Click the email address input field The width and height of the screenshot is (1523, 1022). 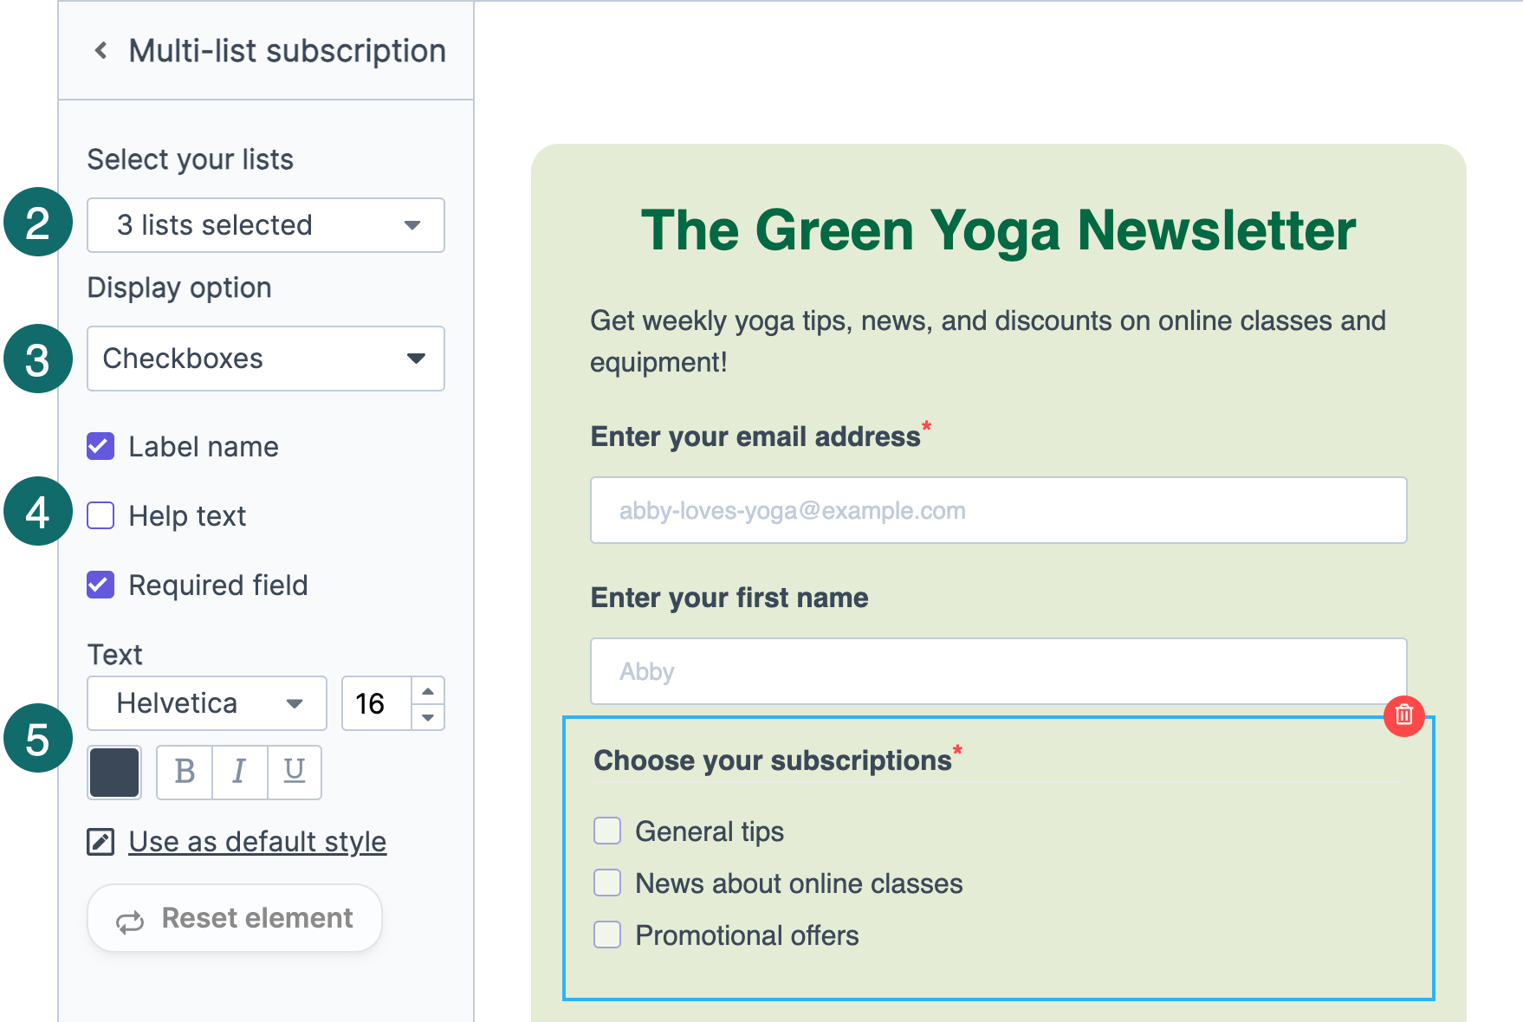click(x=998, y=511)
